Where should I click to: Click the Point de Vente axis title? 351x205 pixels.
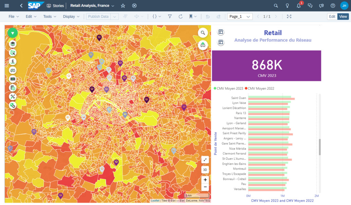pos(215,143)
